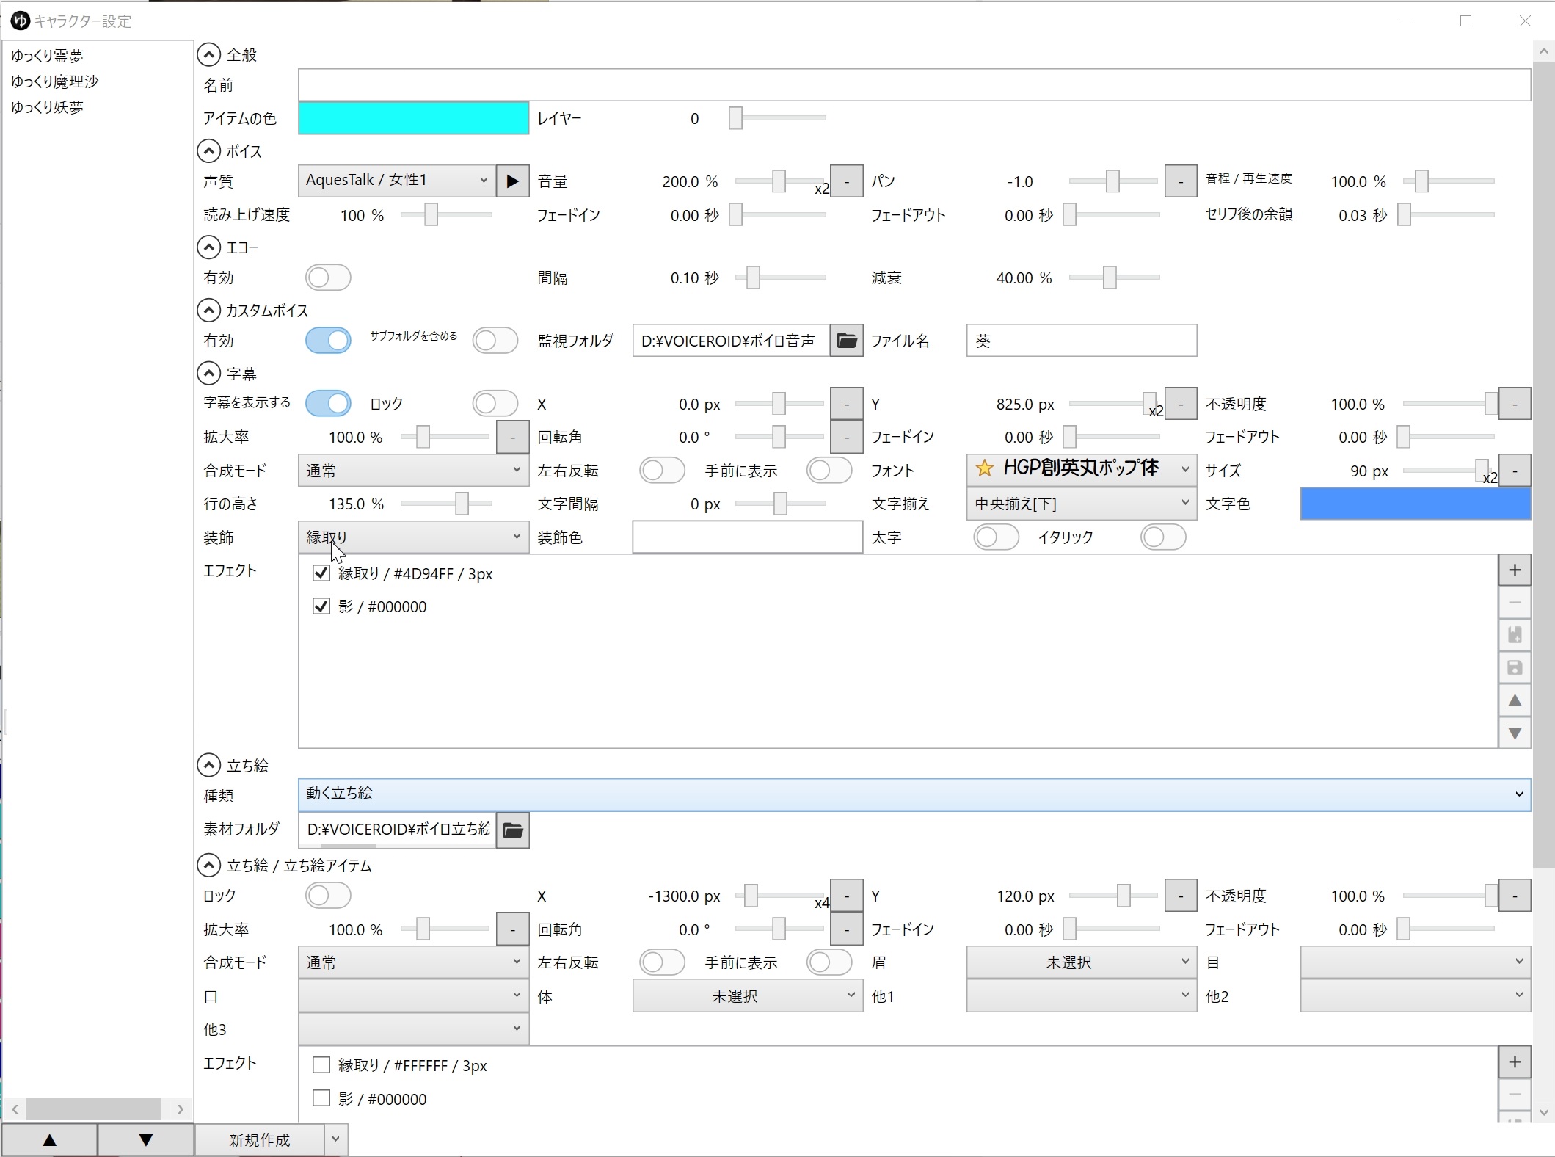Viewport: 1555px width, 1157px height.
Task: Reset the subtitle 不透明度 value
Action: coord(1515,404)
